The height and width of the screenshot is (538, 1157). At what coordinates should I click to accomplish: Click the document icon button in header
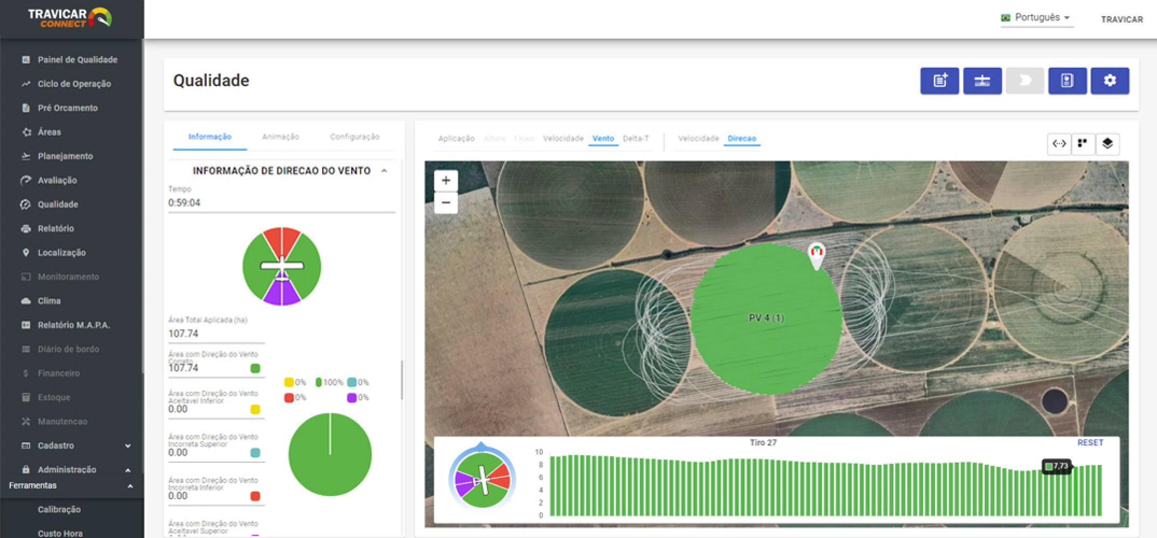1067,81
